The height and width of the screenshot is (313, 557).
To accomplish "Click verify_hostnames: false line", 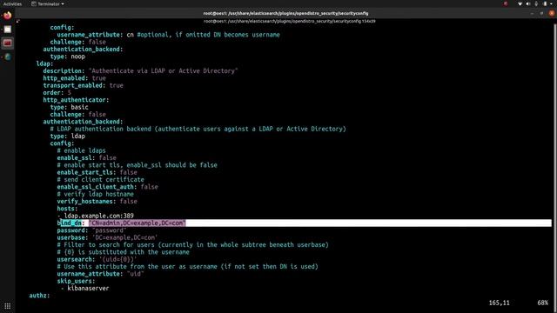I will point(97,201).
